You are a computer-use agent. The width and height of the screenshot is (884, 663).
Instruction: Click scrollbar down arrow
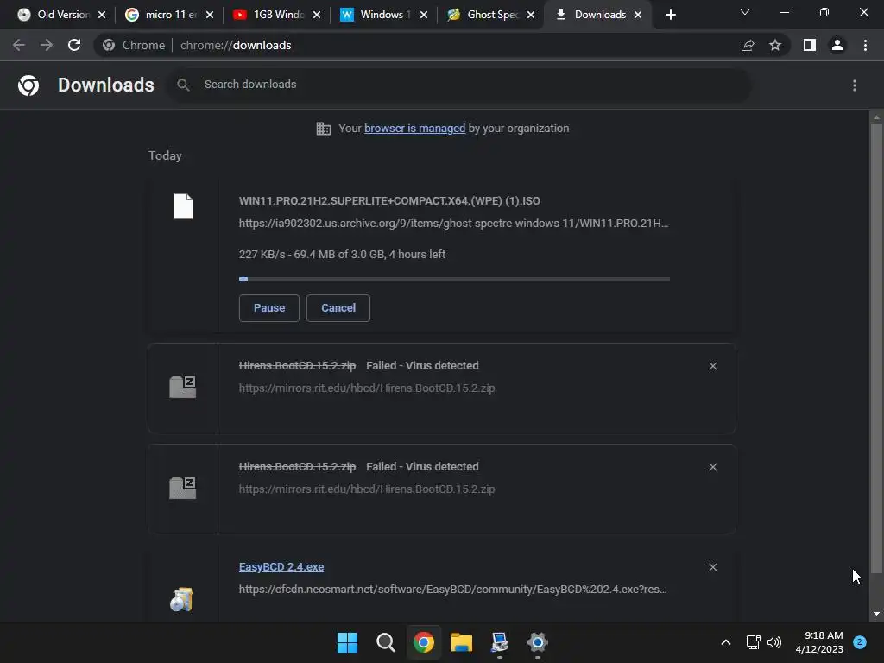click(876, 614)
